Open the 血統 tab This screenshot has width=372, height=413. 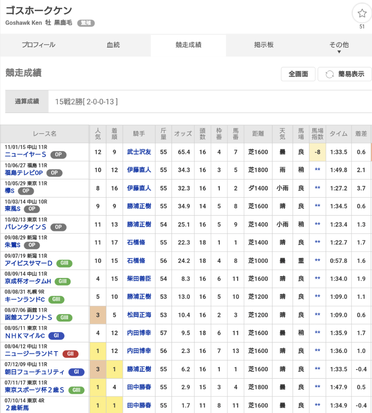[113, 45]
